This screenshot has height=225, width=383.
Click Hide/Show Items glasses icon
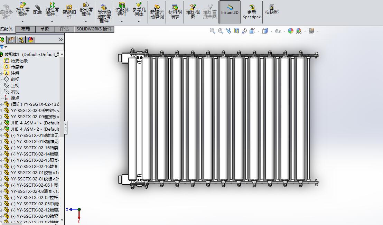click(278, 31)
